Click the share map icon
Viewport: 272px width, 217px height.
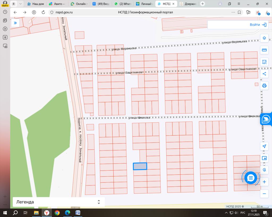264,74
